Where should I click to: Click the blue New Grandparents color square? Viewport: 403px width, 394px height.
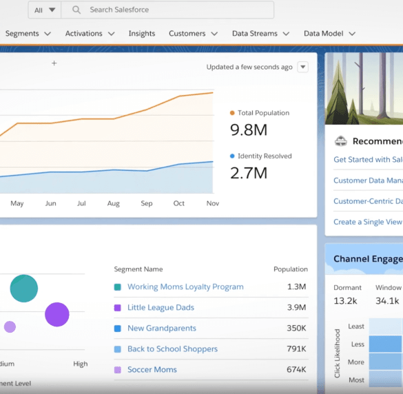tap(118, 329)
